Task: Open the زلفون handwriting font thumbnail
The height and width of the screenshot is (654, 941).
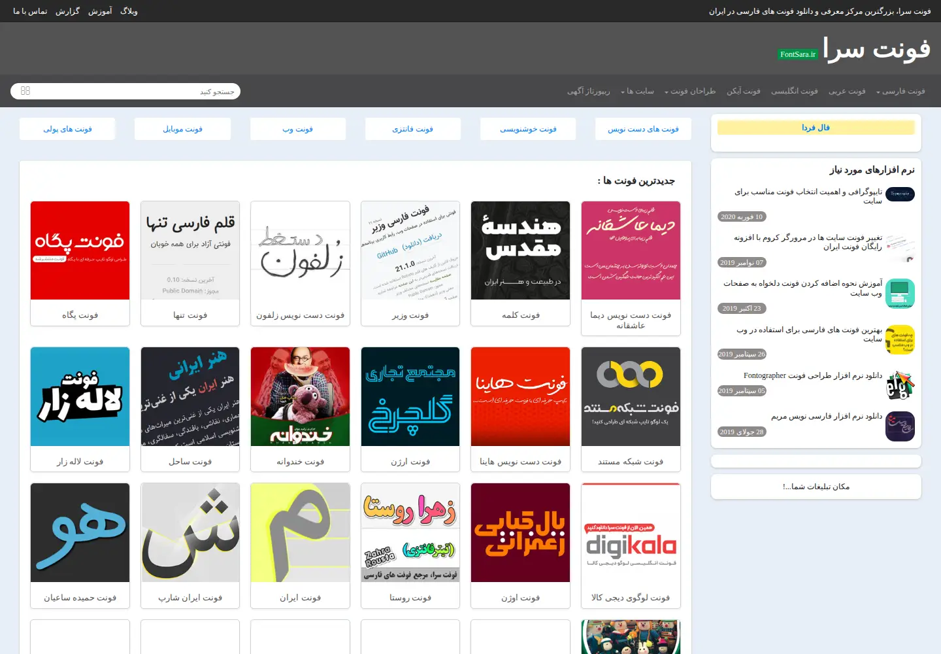Action: pos(301,250)
